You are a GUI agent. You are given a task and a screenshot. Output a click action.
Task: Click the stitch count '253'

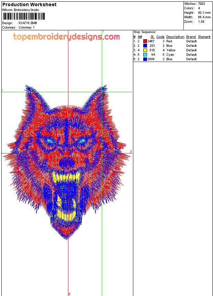click(152, 46)
